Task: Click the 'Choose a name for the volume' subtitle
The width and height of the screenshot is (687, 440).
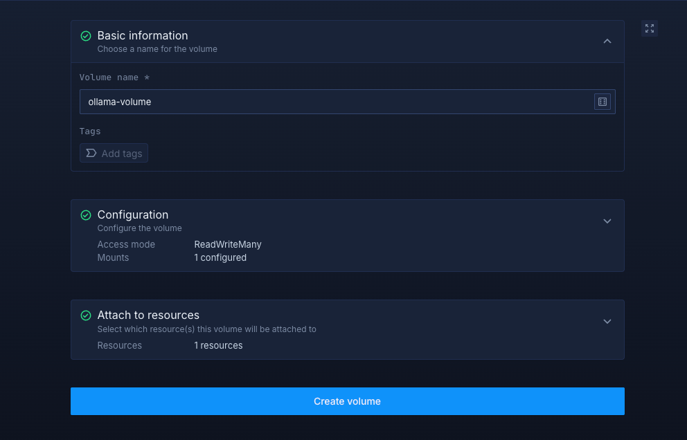Action: coord(157,49)
